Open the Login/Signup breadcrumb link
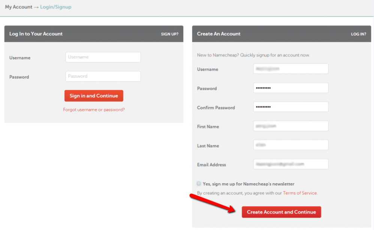 click(55, 7)
